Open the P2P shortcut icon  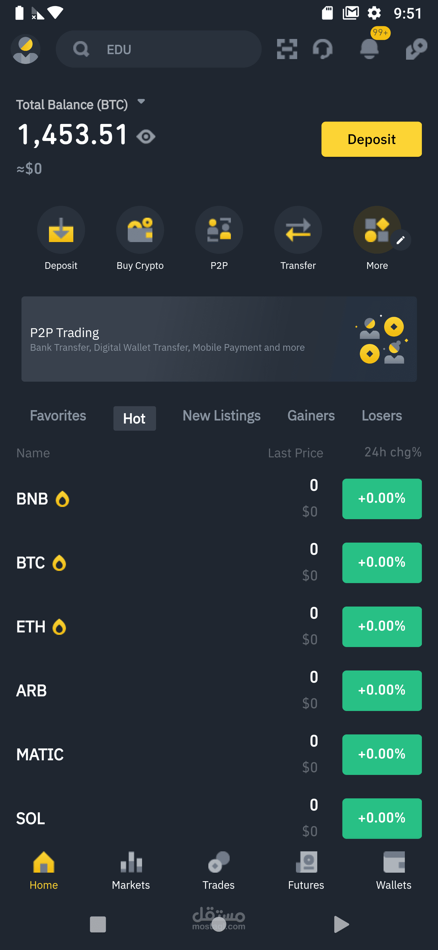point(219,230)
